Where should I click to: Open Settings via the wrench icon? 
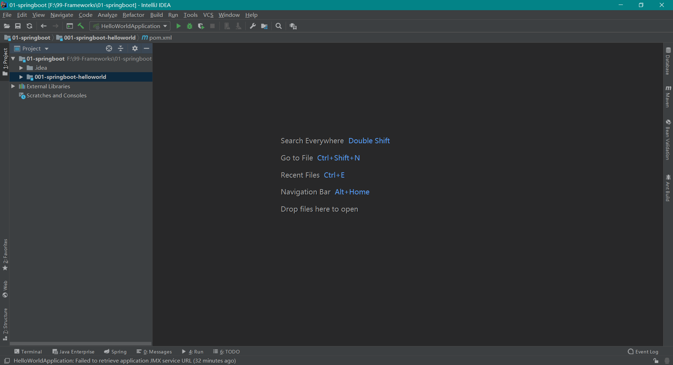pyautogui.click(x=253, y=26)
